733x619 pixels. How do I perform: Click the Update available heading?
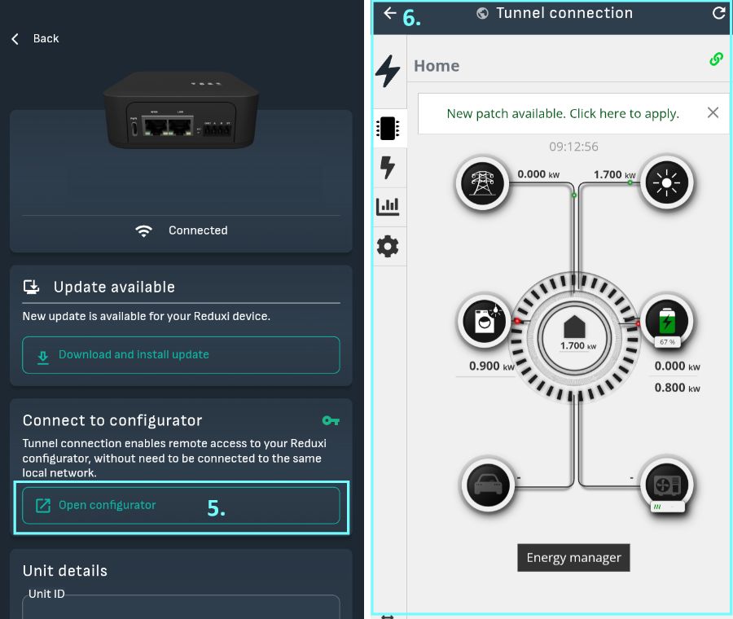pos(114,287)
